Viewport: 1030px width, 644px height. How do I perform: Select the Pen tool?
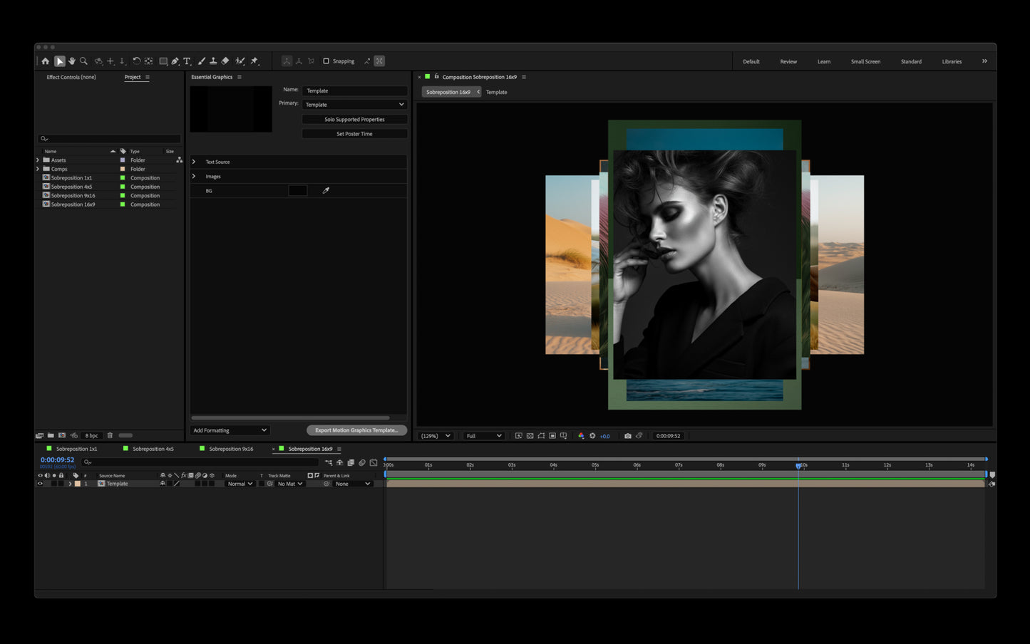click(x=175, y=61)
